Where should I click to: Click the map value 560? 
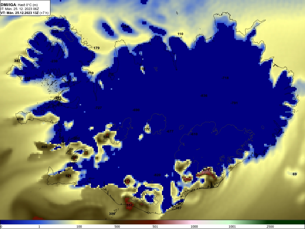tap(75, 157)
